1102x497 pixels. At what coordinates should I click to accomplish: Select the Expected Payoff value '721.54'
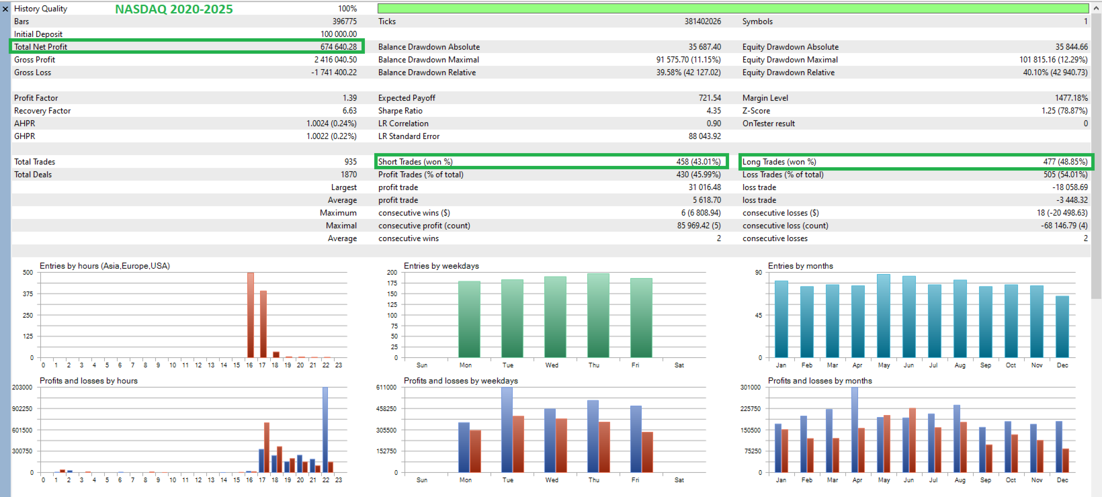click(x=710, y=98)
